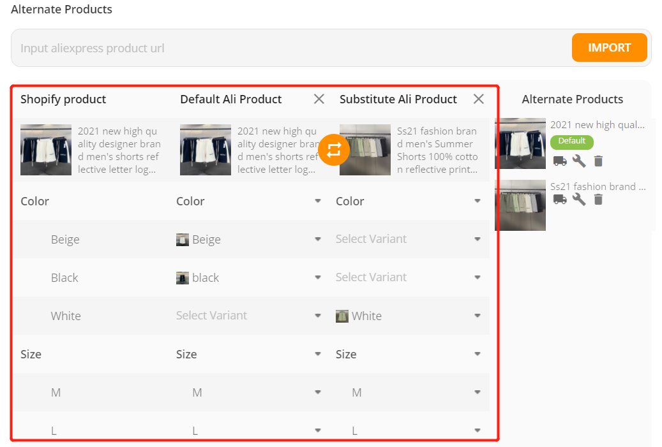The width and height of the screenshot is (662, 447).
Task: Click Substitute Ali Product shorts thumbnail
Action: tap(365, 150)
